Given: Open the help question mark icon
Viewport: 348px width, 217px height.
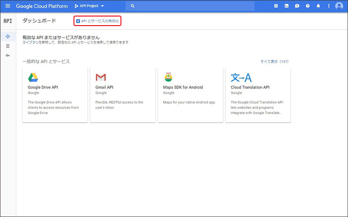Looking at the screenshot, I should point(308,6).
